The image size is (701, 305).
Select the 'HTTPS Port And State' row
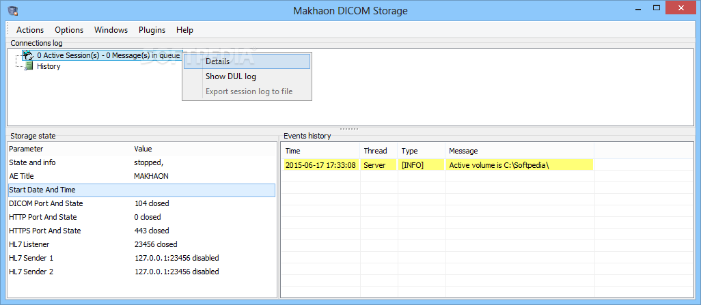141,231
